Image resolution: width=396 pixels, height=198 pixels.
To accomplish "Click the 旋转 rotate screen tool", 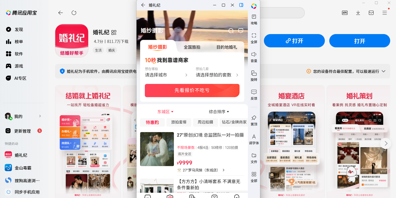I will (254, 76).
